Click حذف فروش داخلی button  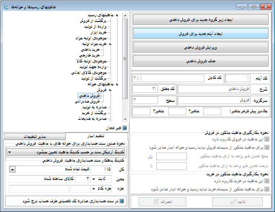[201, 61]
